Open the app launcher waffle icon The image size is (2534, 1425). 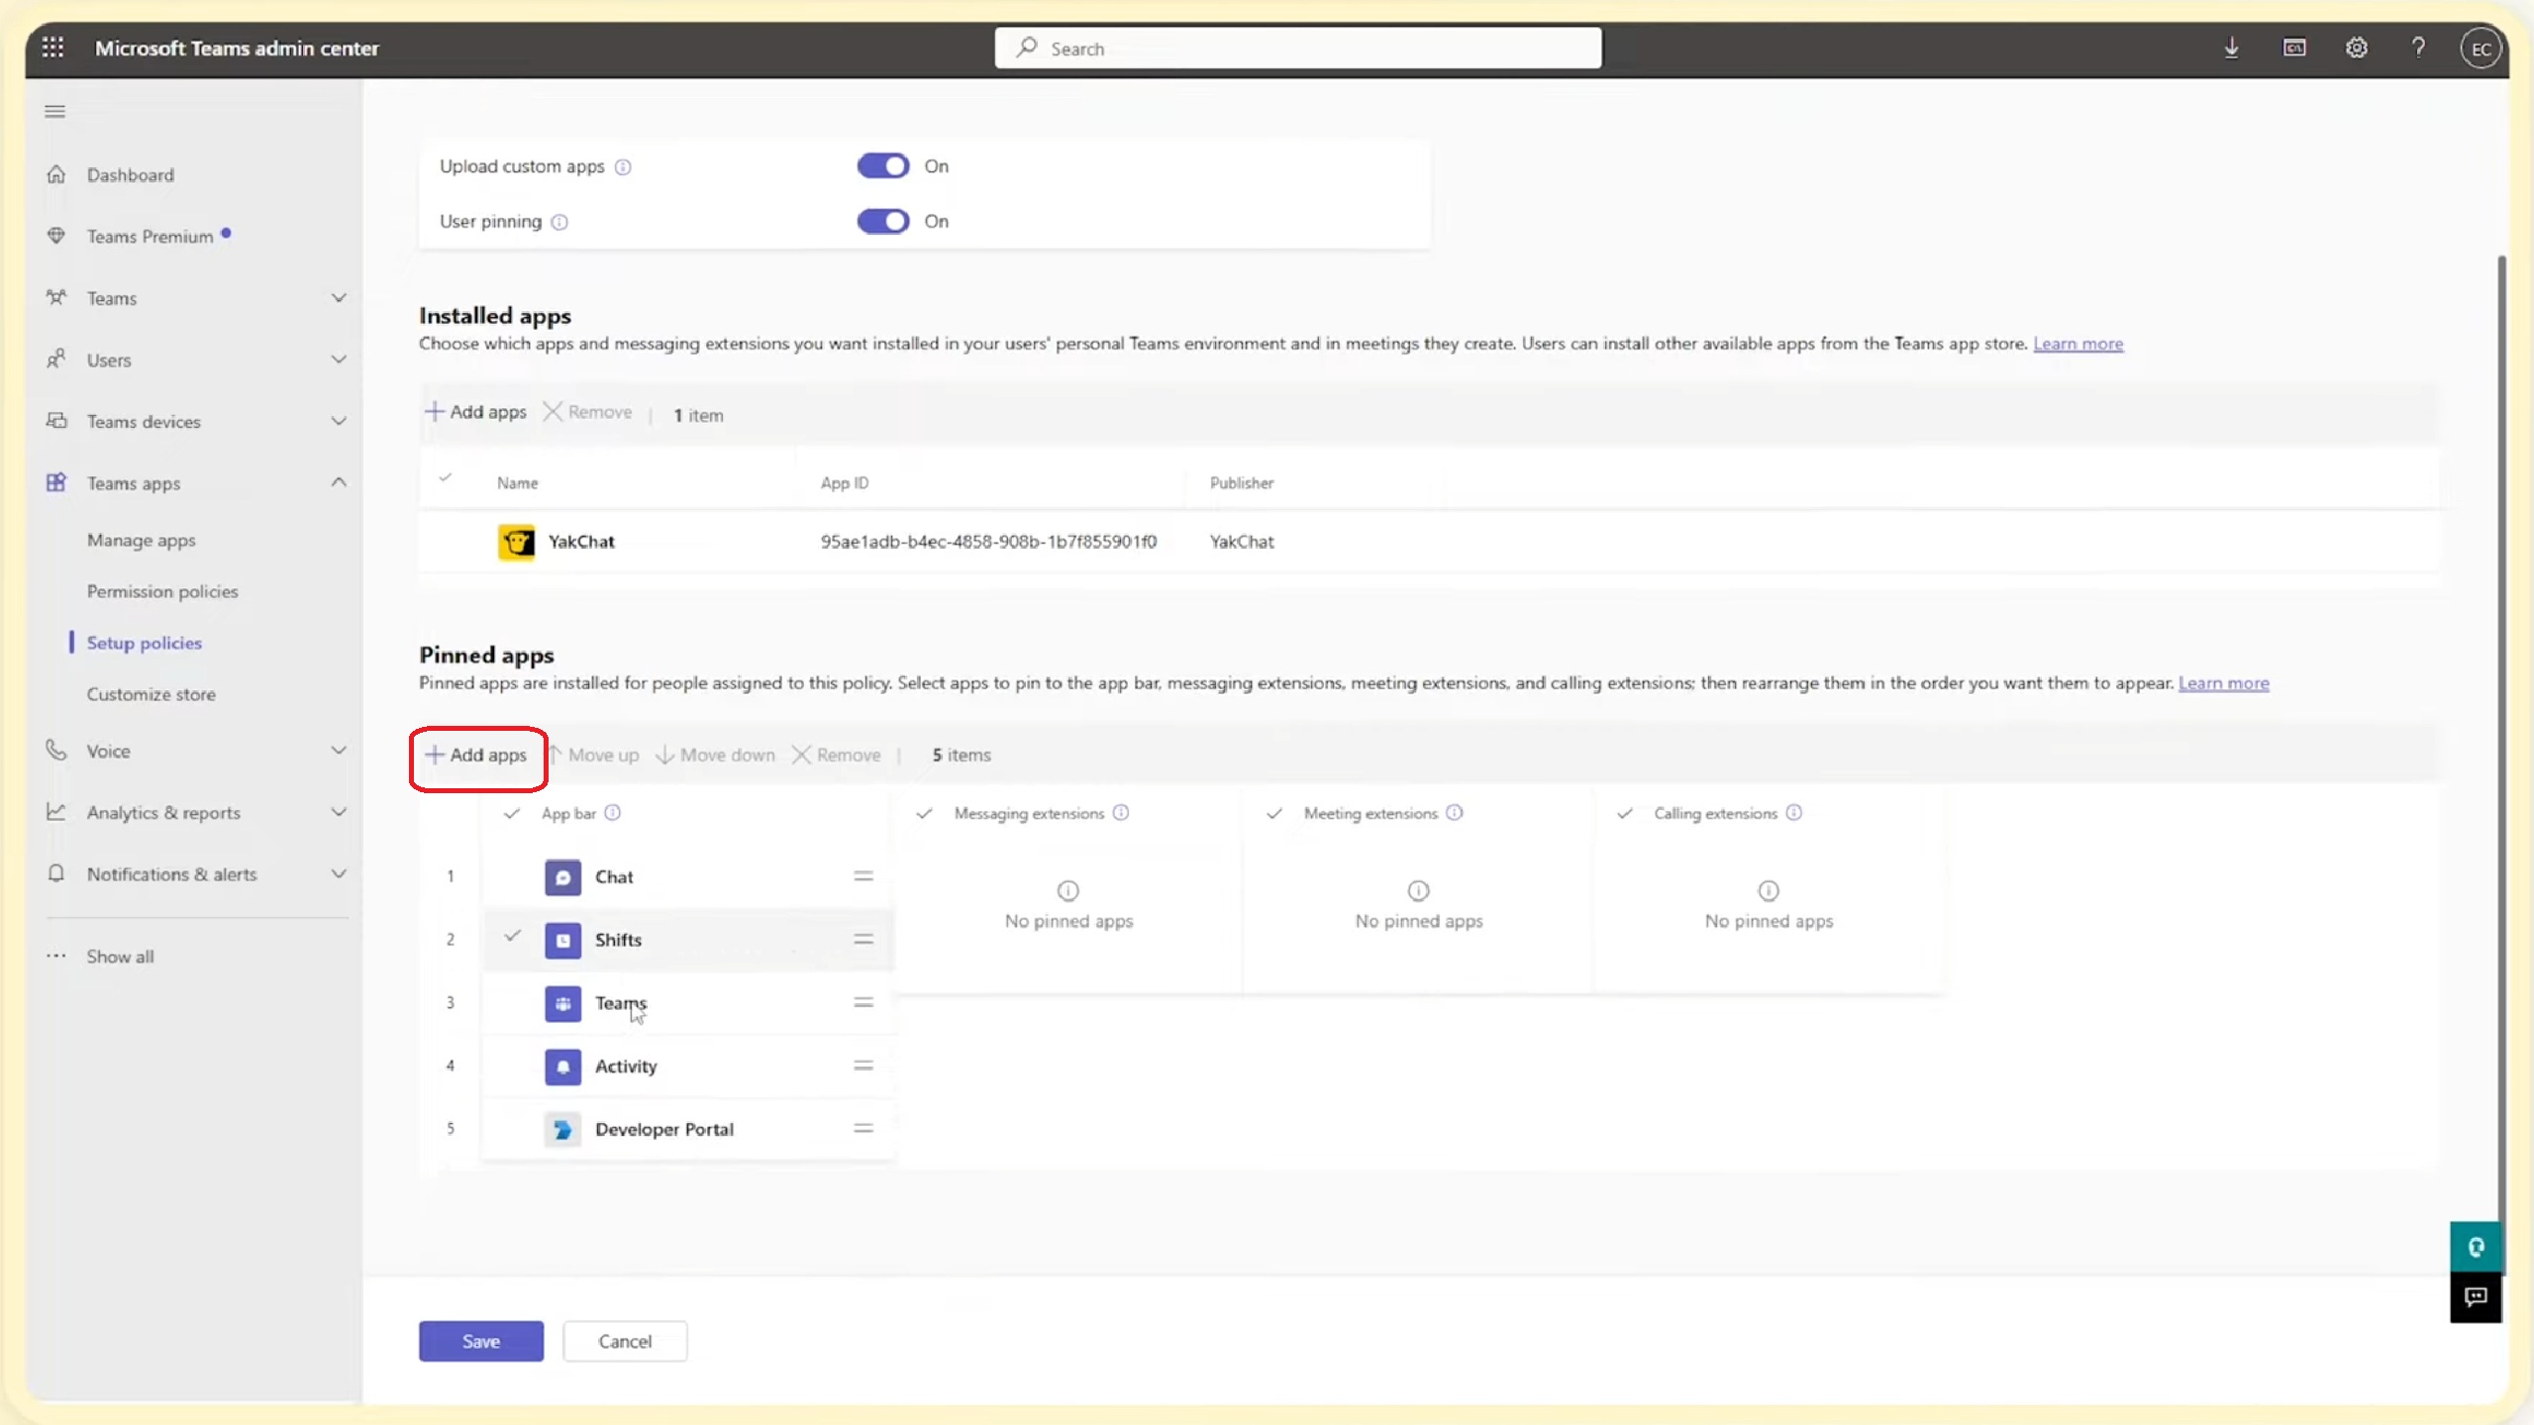click(x=53, y=48)
